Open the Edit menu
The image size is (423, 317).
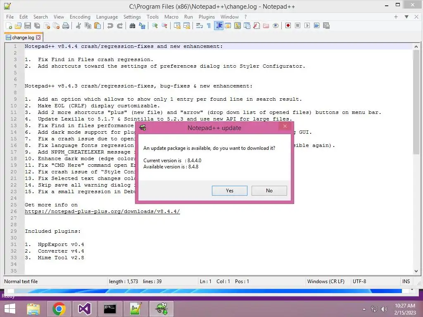24,17
